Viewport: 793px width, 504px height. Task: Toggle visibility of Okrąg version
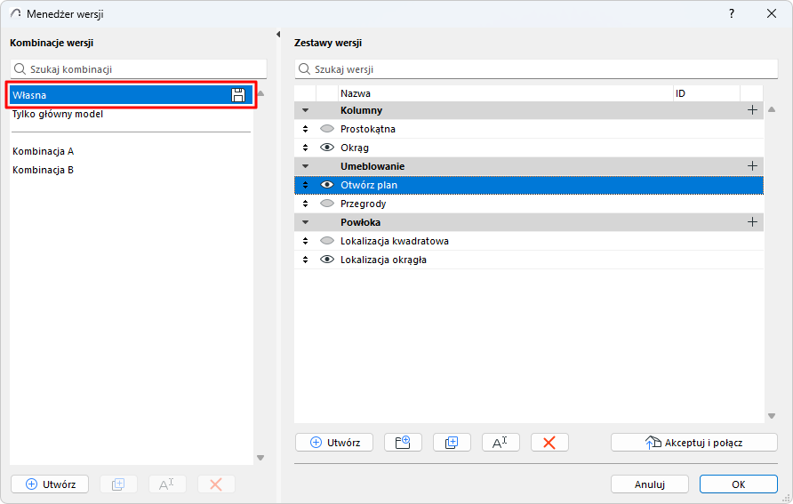[327, 148]
